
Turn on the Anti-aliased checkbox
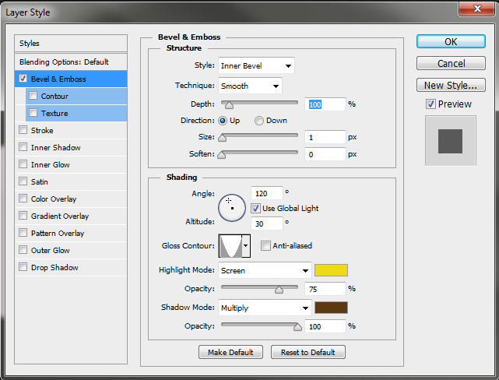tap(266, 246)
